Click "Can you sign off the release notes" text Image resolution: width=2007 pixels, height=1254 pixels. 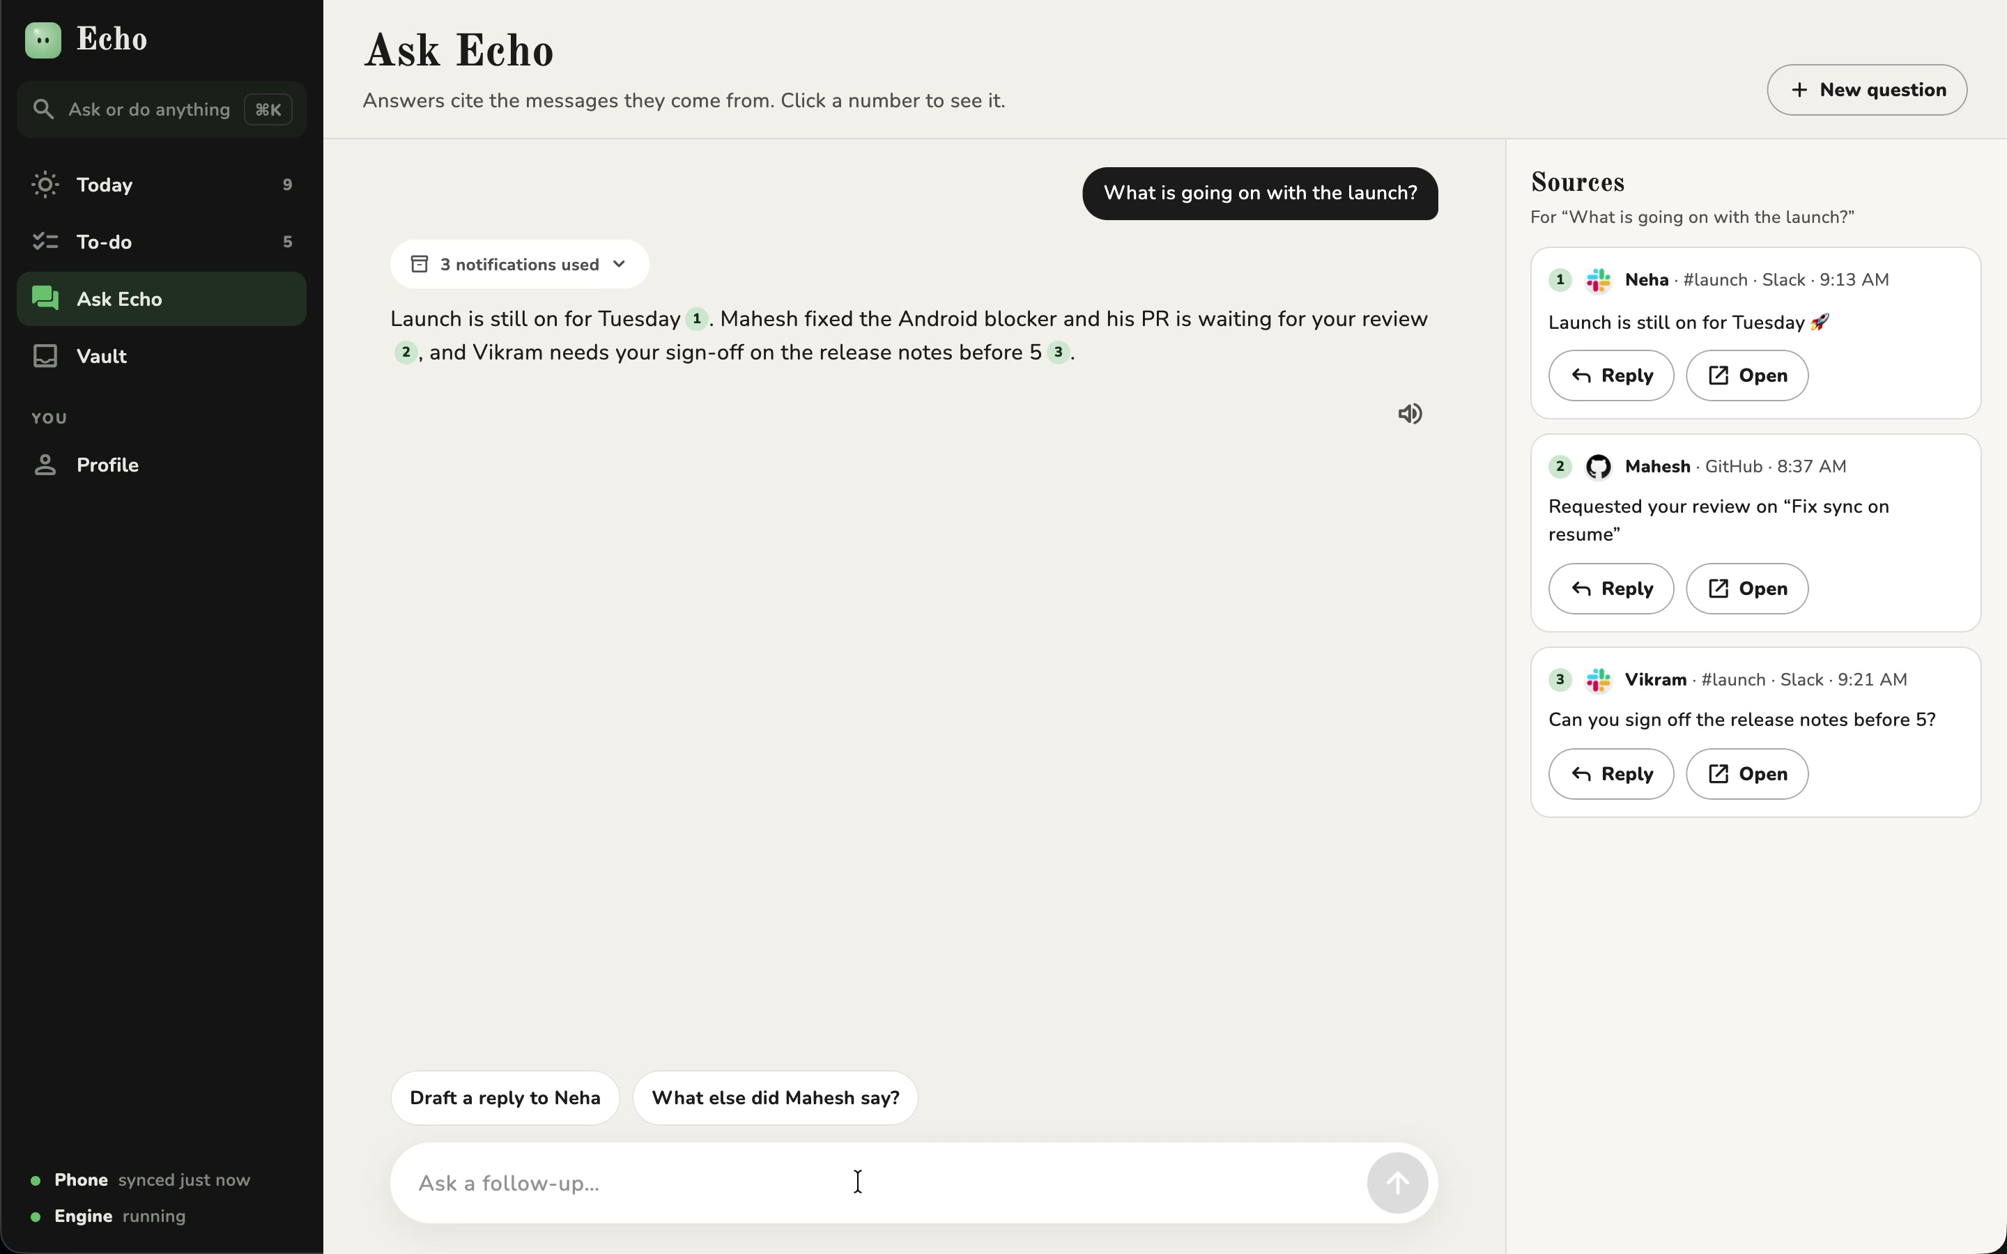coord(1741,720)
